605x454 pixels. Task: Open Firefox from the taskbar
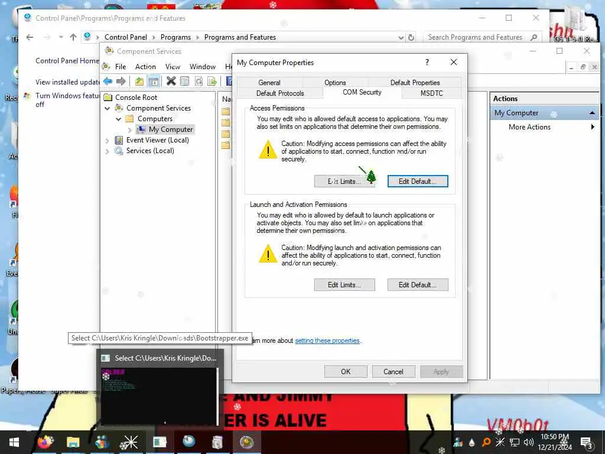45,442
